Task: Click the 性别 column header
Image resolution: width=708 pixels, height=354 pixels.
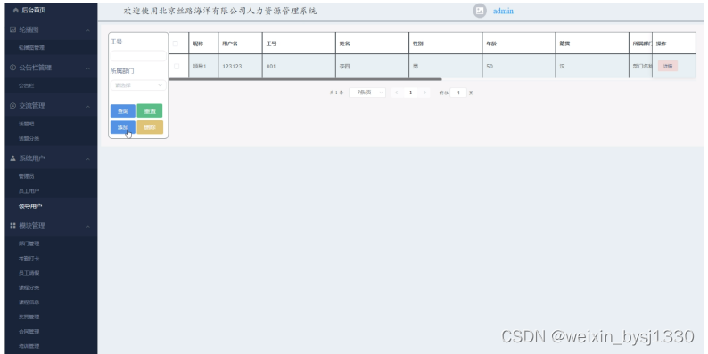Action: pyautogui.click(x=445, y=44)
